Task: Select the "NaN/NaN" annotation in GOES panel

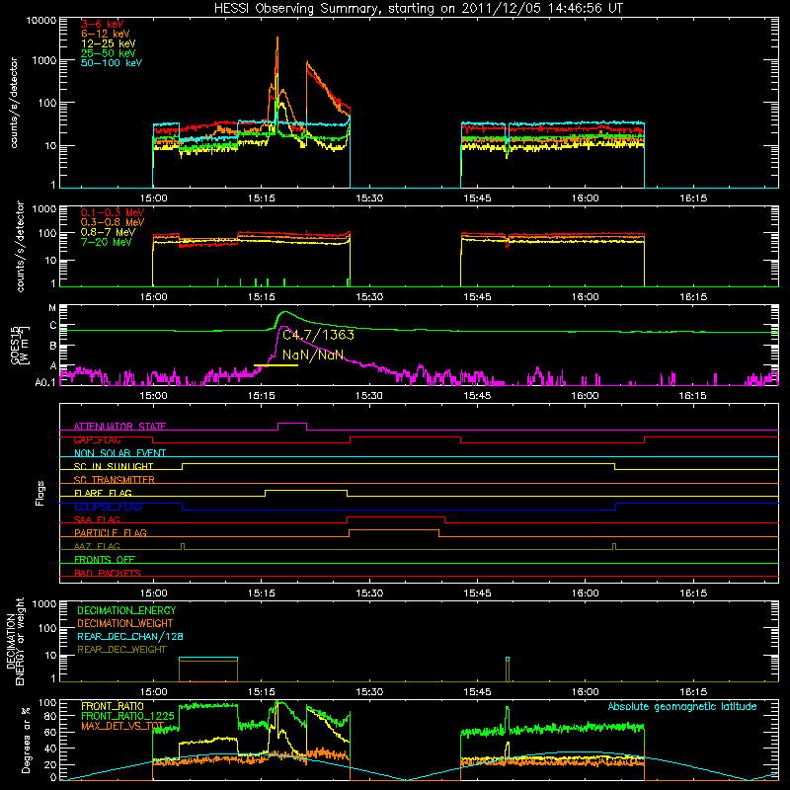Action: coord(313,355)
